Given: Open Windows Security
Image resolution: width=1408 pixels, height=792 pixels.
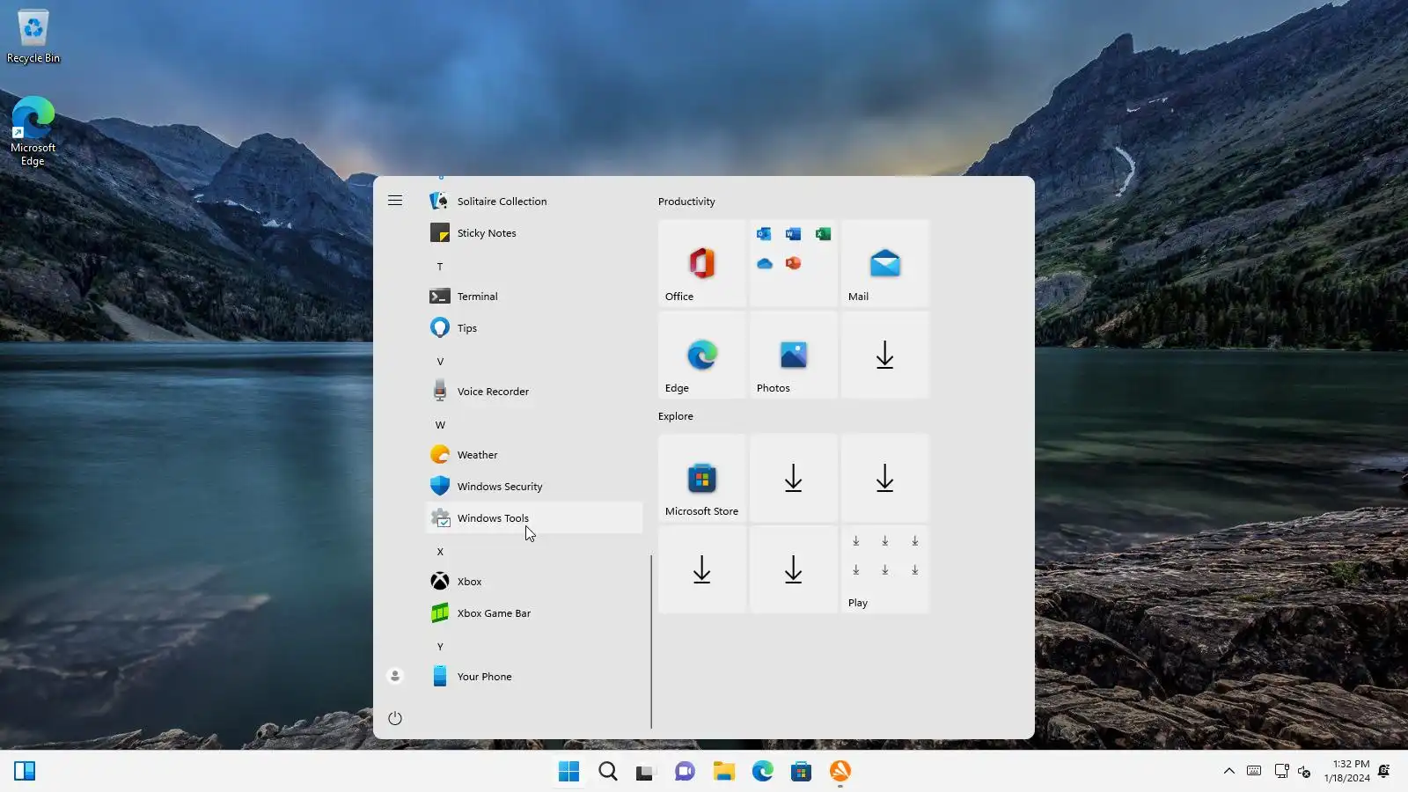Looking at the screenshot, I should click(x=533, y=487).
